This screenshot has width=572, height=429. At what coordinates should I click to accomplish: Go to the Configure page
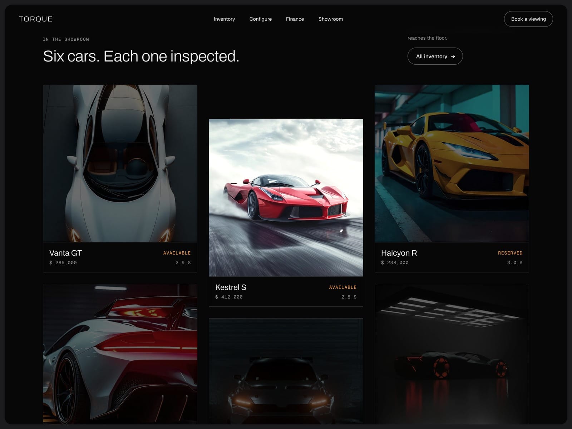[261, 19]
